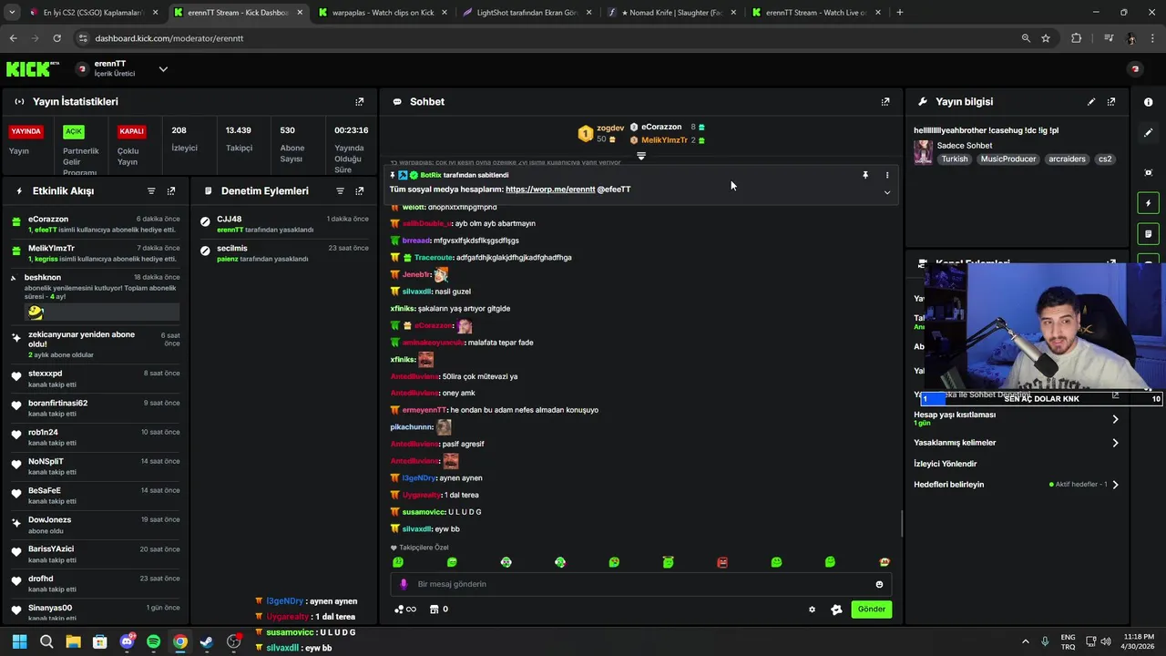Open the emoji picker in the message box
The height and width of the screenshot is (656, 1166).
tap(879, 585)
